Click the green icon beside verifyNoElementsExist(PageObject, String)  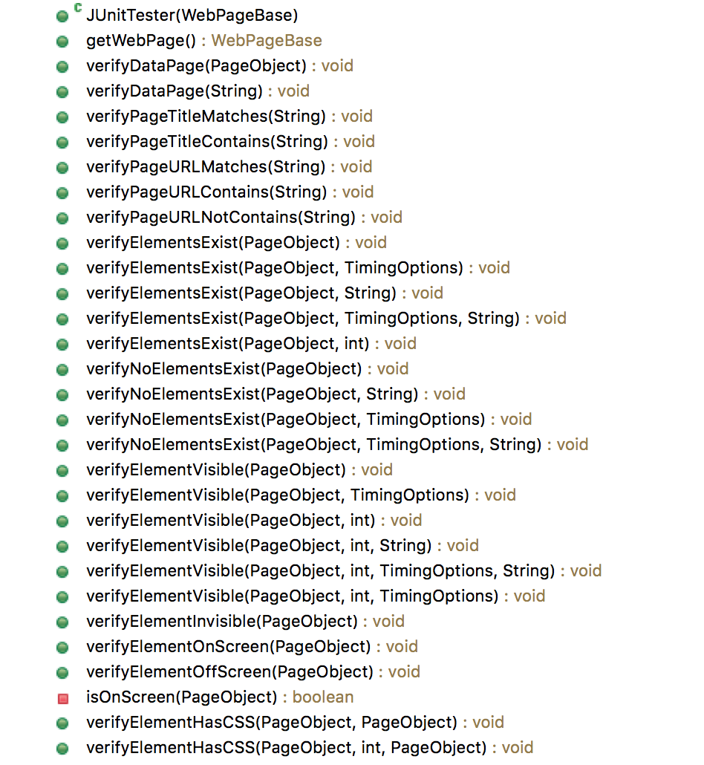tap(62, 395)
